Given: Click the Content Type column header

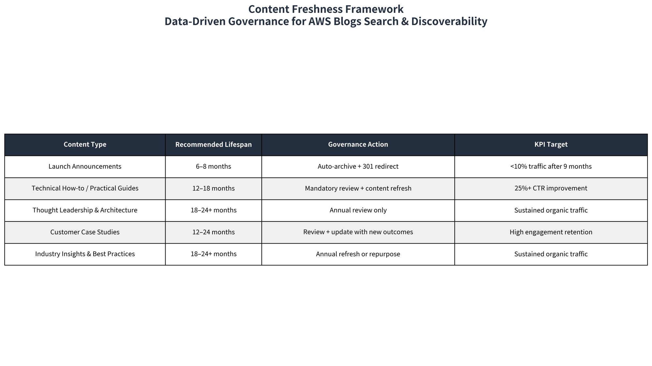Looking at the screenshot, I should point(85,145).
